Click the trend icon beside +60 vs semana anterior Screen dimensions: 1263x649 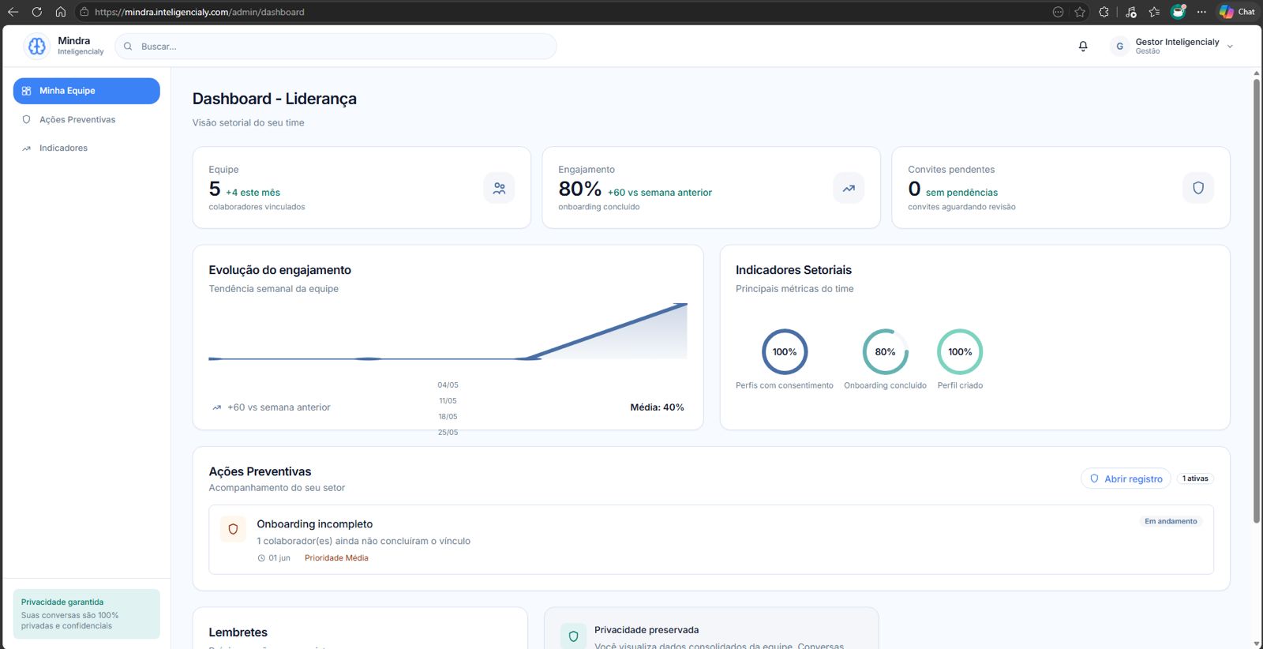point(216,408)
